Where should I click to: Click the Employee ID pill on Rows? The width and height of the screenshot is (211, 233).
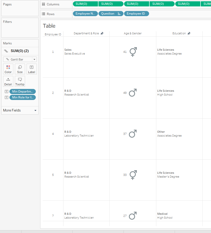click(136, 14)
